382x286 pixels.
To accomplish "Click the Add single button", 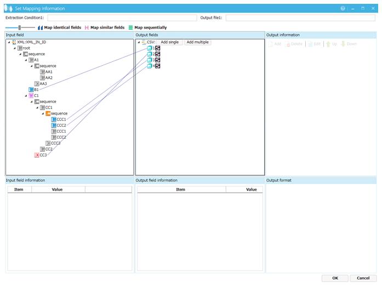I will pos(169,42).
